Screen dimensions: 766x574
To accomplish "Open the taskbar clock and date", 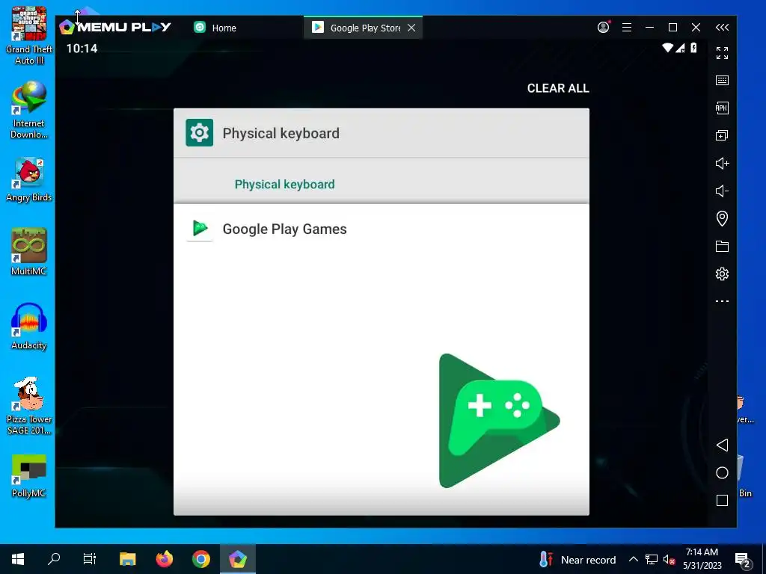I will 702,559.
